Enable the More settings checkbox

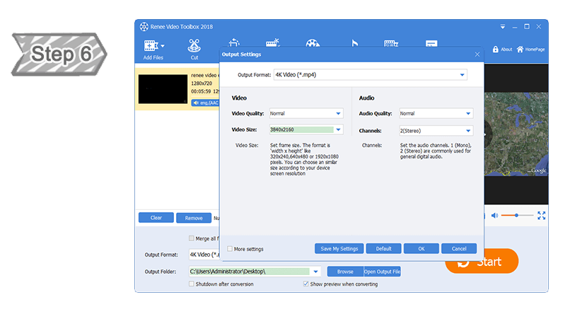pos(230,249)
